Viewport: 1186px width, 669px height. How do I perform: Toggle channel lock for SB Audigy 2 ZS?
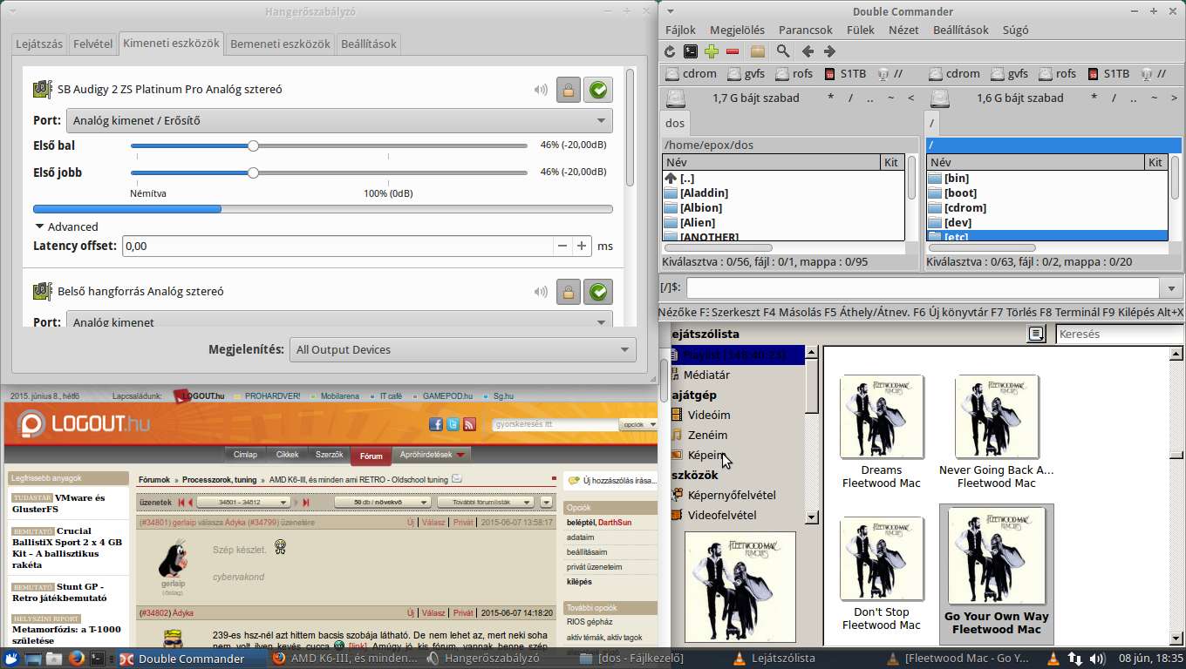point(569,90)
